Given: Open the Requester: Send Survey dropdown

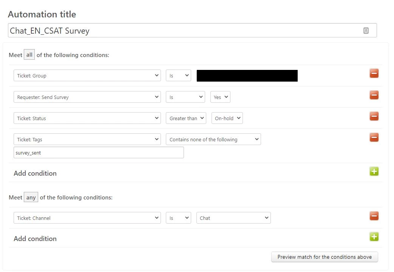Looking at the screenshot, I should (x=87, y=97).
